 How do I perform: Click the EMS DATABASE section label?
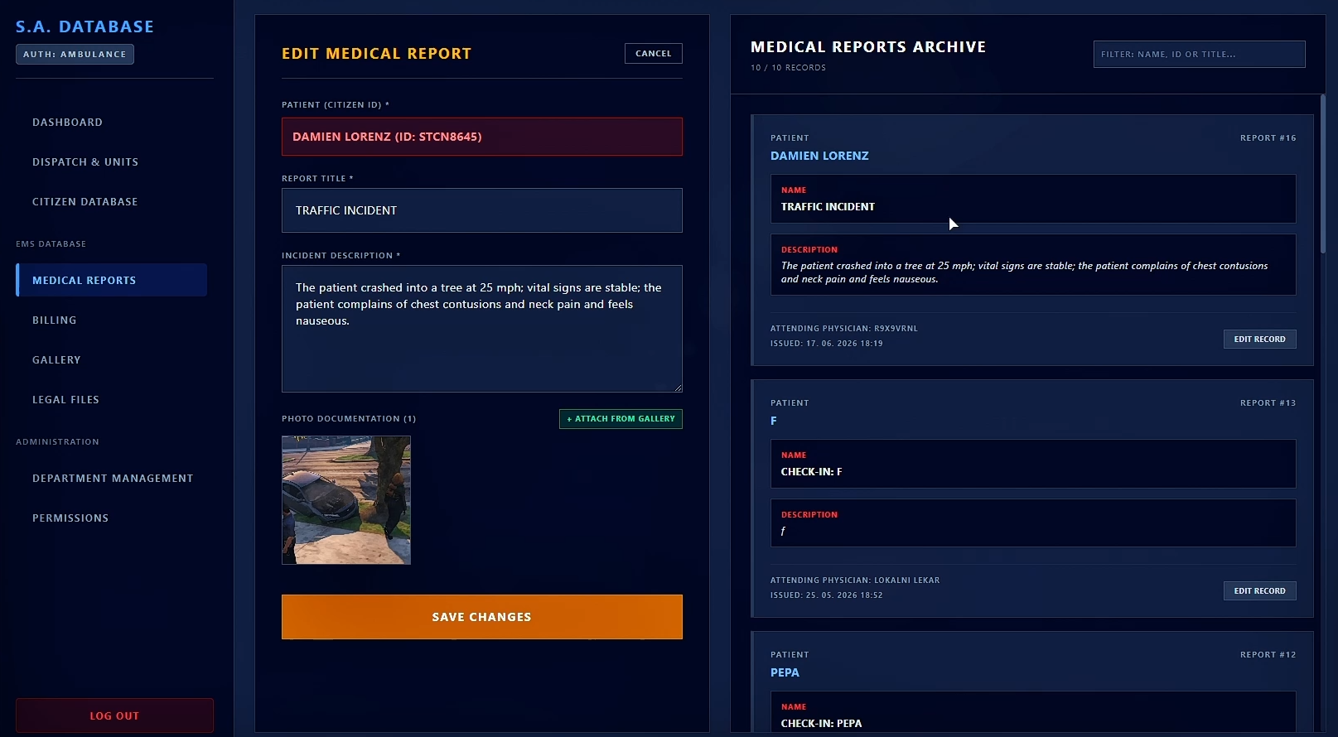click(x=51, y=244)
